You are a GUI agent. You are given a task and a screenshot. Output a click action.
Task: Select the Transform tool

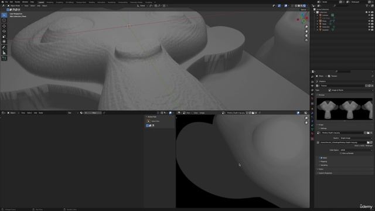tap(4, 42)
